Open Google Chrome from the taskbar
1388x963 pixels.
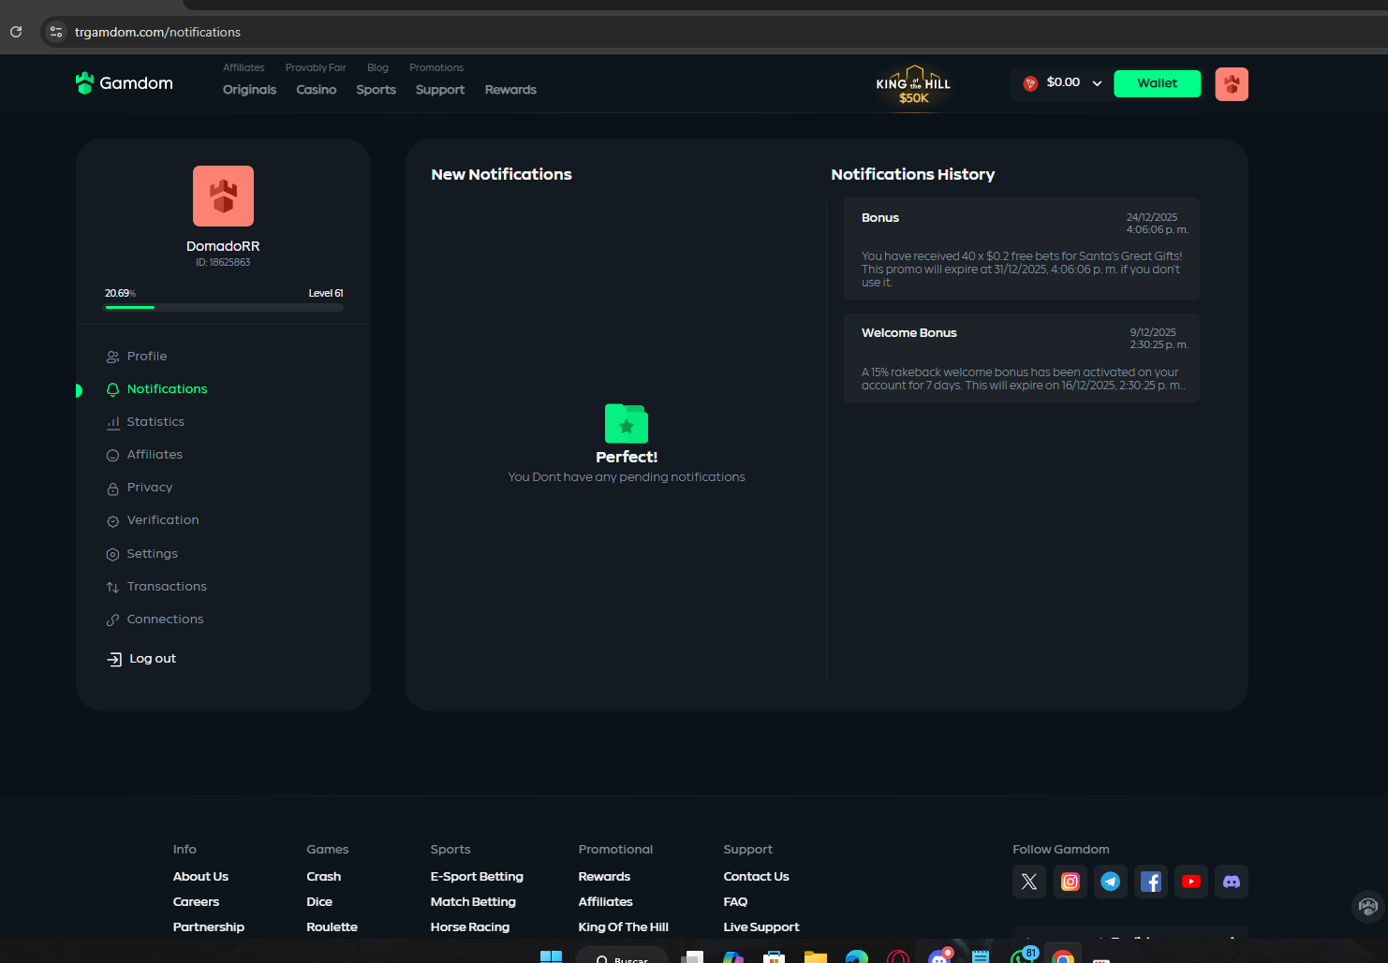[1062, 956]
